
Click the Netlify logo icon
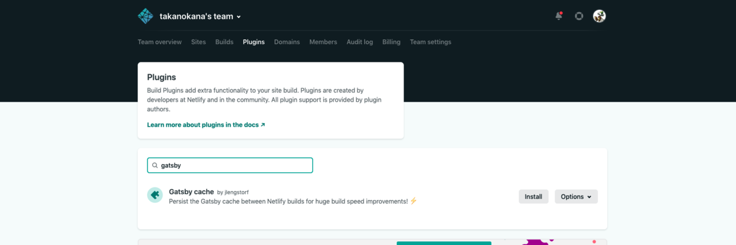click(x=145, y=17)
